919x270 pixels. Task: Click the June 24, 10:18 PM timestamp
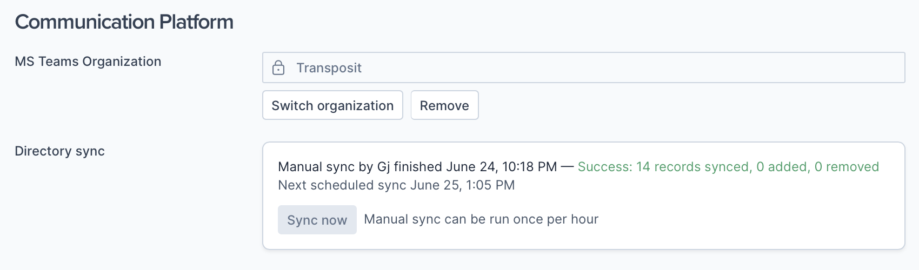[x=501, y=167]
